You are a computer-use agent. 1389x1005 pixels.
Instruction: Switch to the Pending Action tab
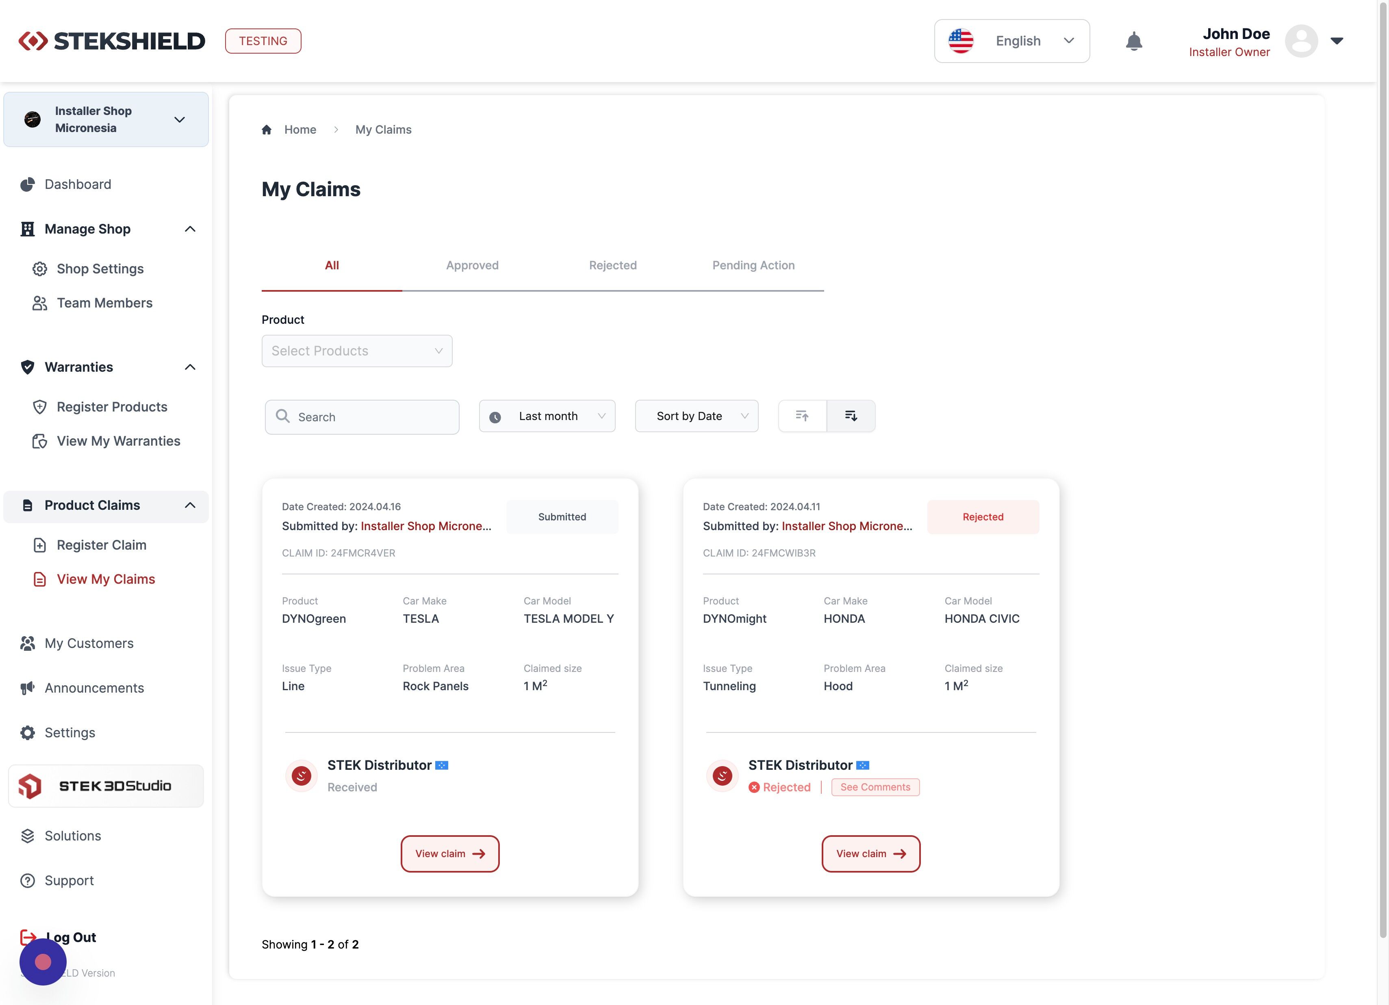tap(753, 266)
